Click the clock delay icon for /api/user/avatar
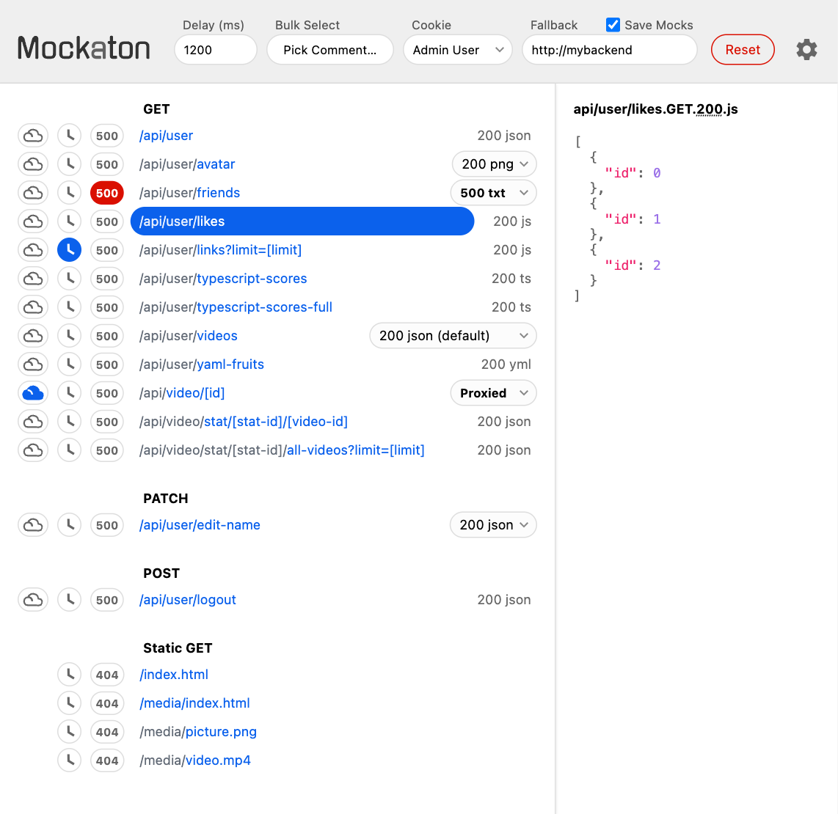Screen dimensions: 838x814 (x=69, y=164)
